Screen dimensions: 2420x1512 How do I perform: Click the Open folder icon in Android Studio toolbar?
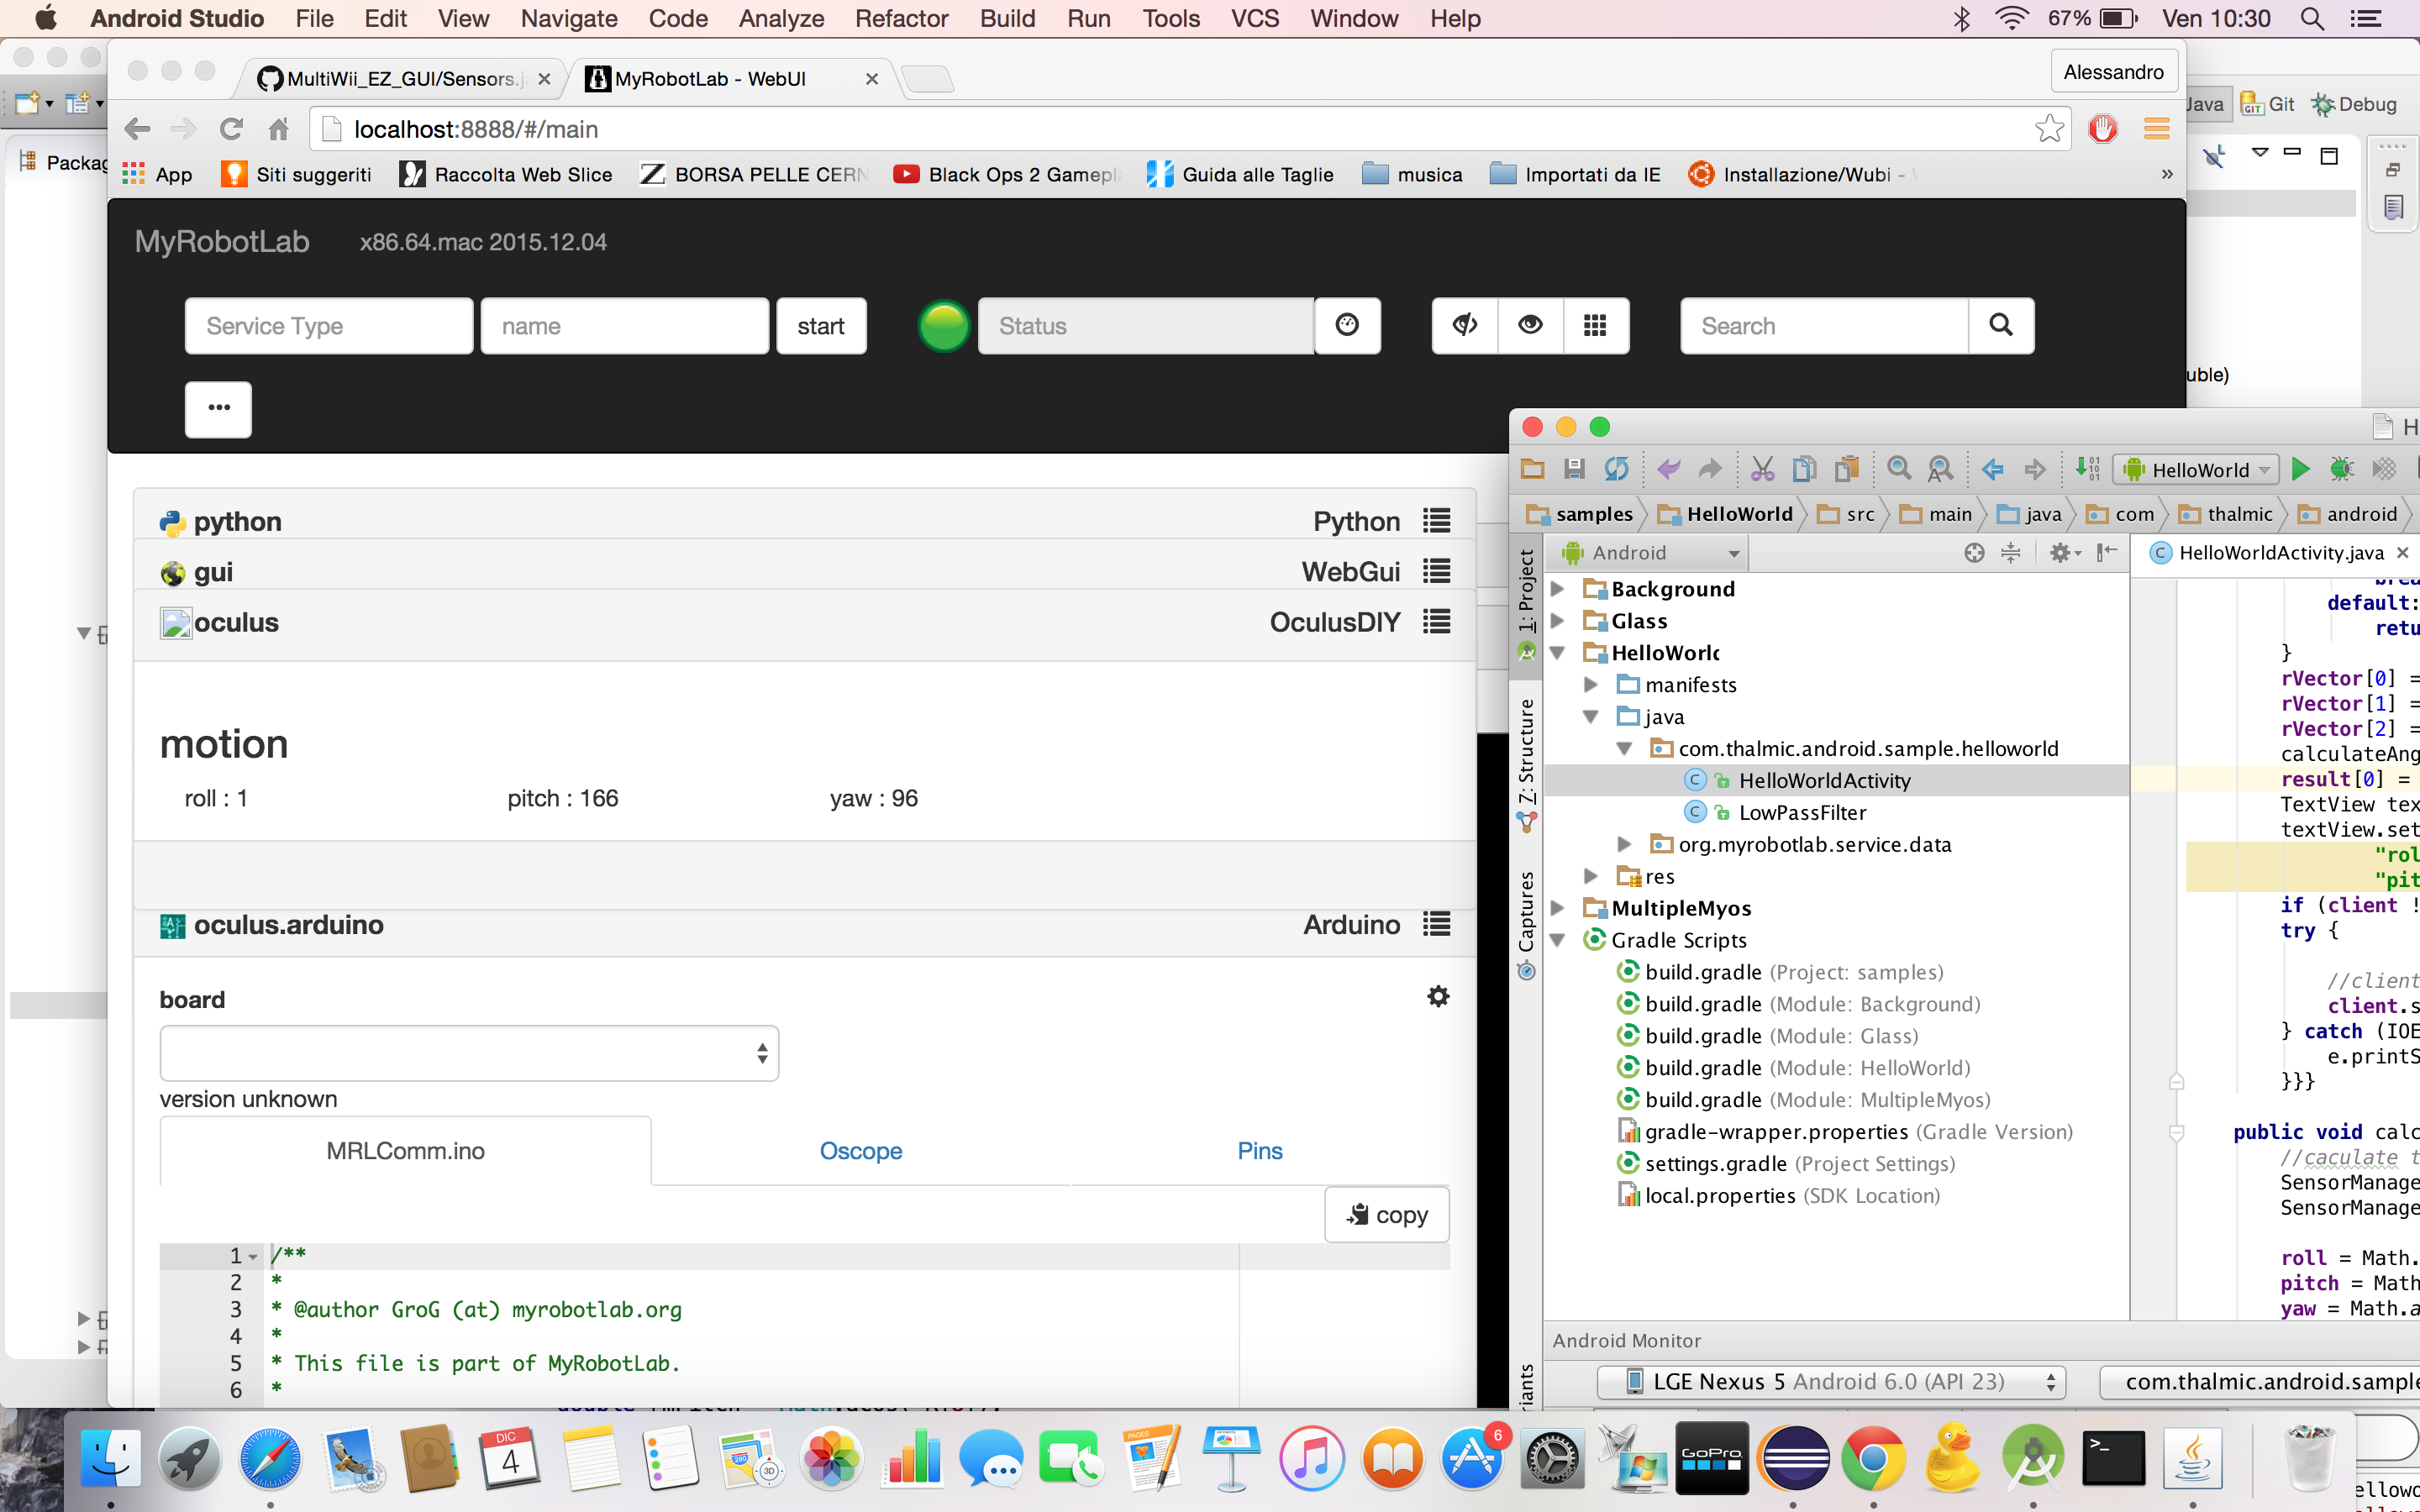1532,469
